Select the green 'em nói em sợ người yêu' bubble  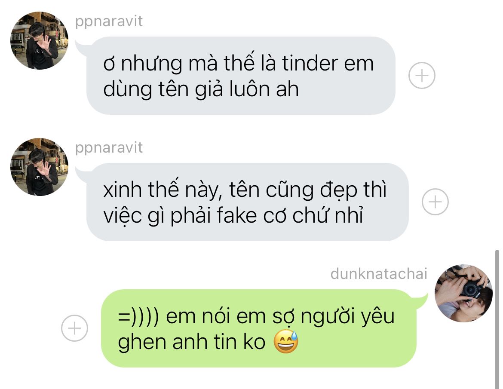click(258, 328)
